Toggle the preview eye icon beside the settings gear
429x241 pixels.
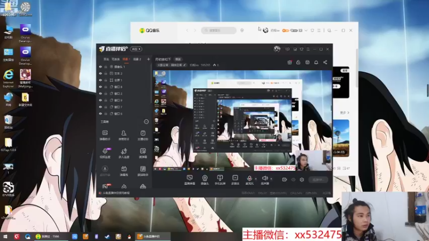pyautogui.click(x=293, y=179)
